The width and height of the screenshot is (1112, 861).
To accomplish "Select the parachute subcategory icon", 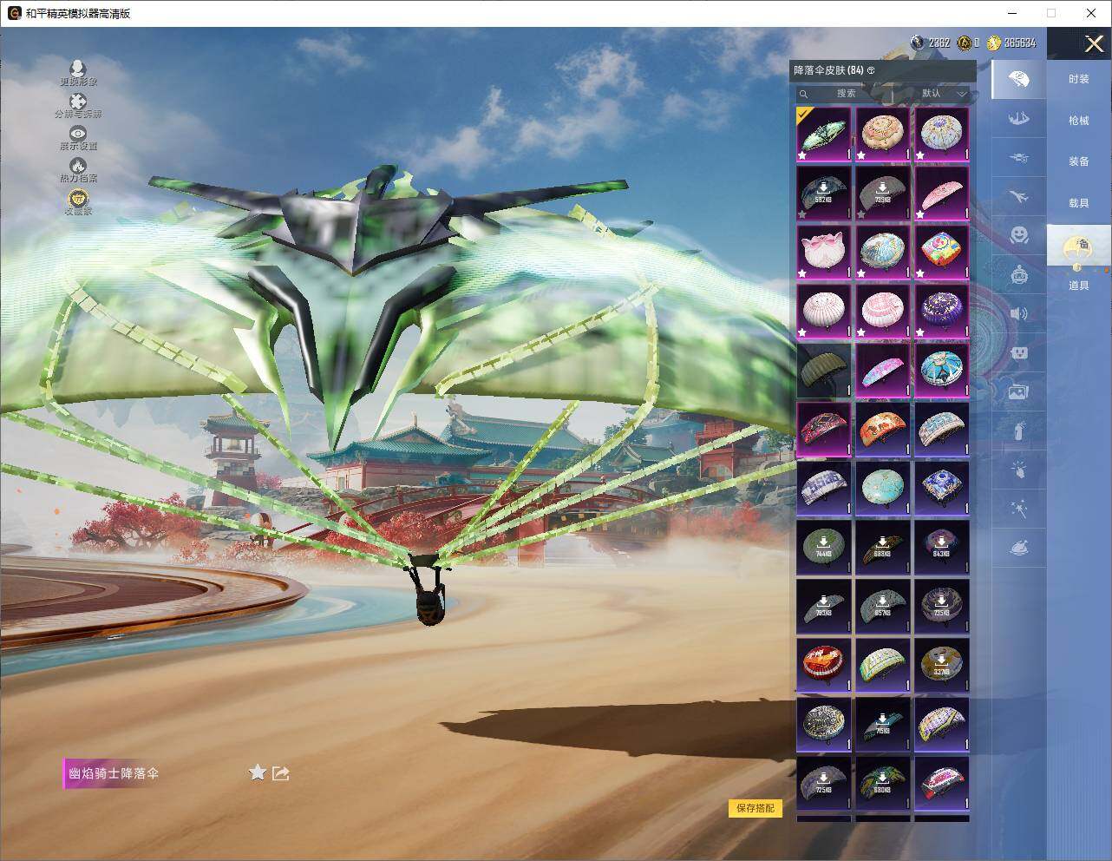I will (x=1019, y=80).
